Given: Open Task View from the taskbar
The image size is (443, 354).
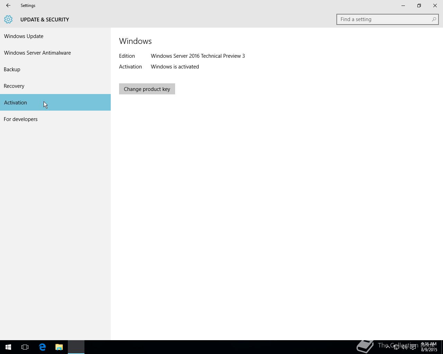Looking at the screenshot, I should coord(25,347).
